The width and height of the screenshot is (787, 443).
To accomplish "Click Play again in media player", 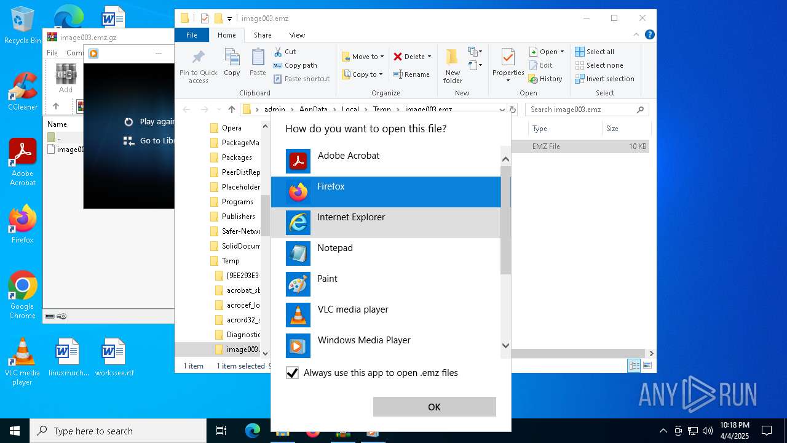I will coord(149,122).
